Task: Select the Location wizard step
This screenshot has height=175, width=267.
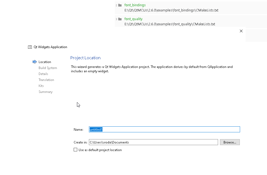Action: (45, 62)
